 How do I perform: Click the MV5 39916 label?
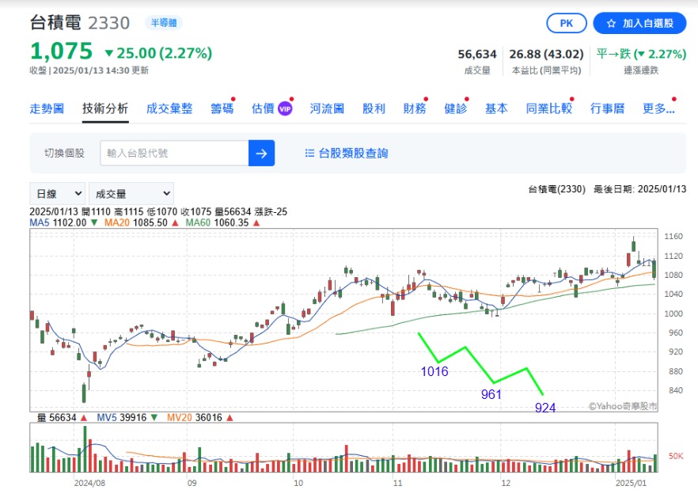122,418
